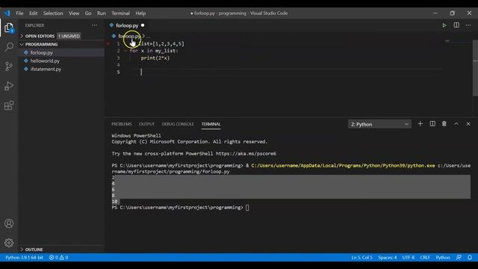The width and height of the screenshot is (478, 269).
Task: Split the terminal panel
Action: [x=432, y=124]
